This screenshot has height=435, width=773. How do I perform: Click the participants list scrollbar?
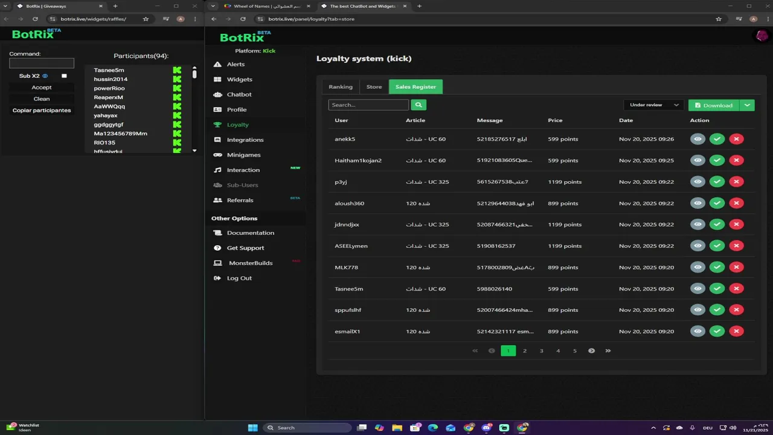pos(194,74)
